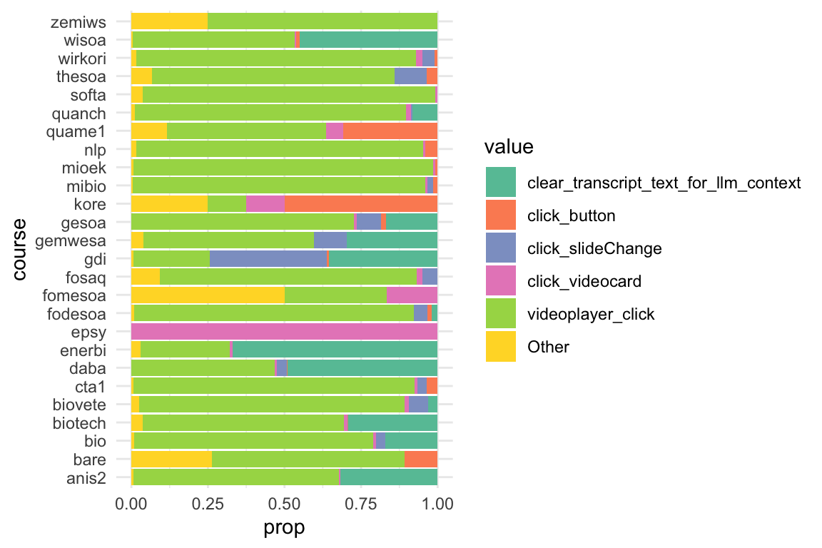Click the 'prop' x-axis title
Screen dimensions: 822x548
[284, 528]
